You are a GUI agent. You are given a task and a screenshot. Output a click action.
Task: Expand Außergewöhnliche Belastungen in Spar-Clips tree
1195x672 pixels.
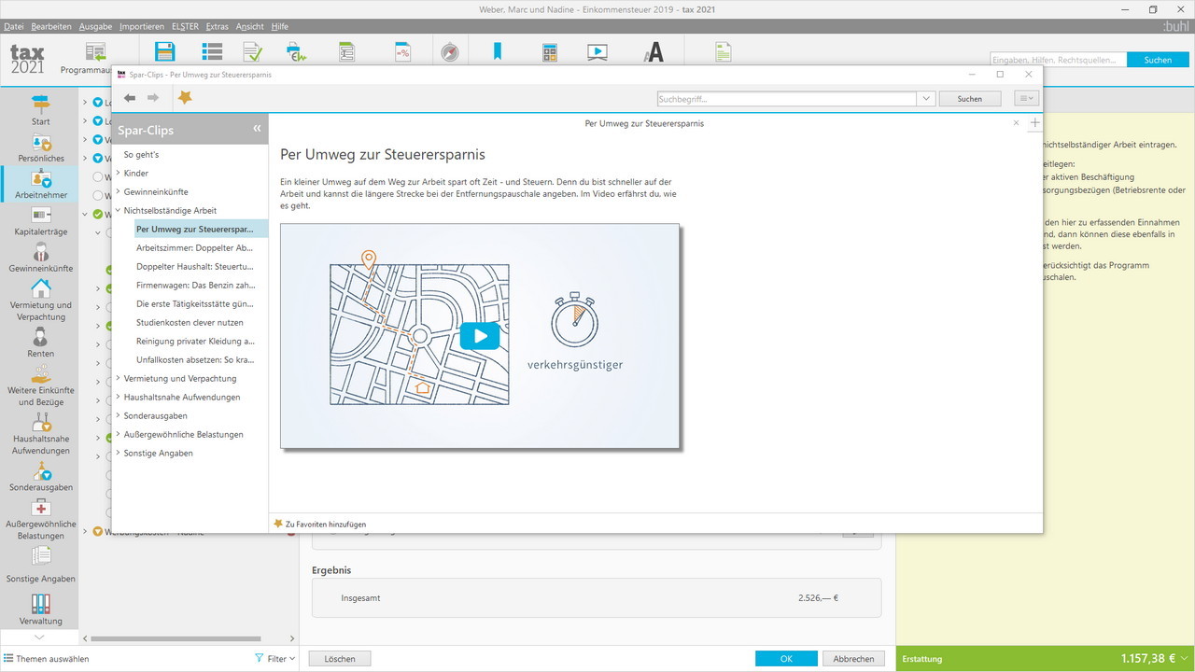coord(118,434)
